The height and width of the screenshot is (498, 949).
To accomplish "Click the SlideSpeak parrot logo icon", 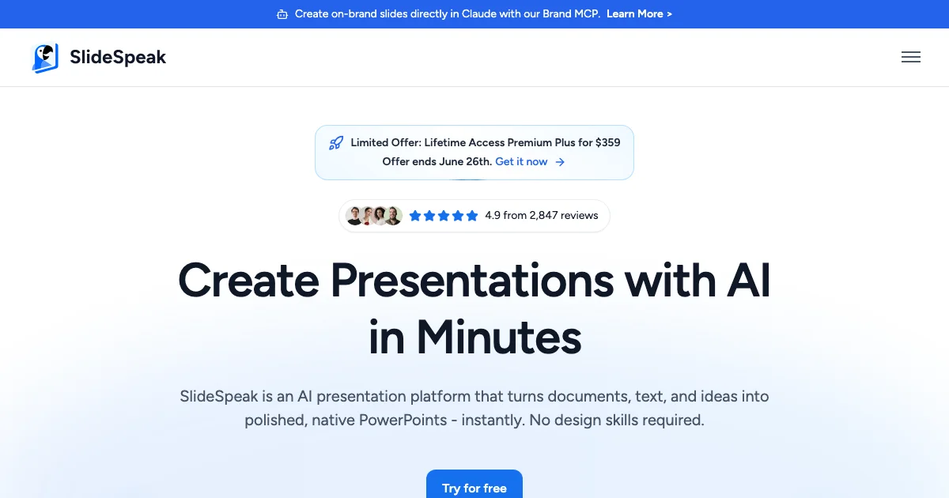I will click(x=46, y=58).
